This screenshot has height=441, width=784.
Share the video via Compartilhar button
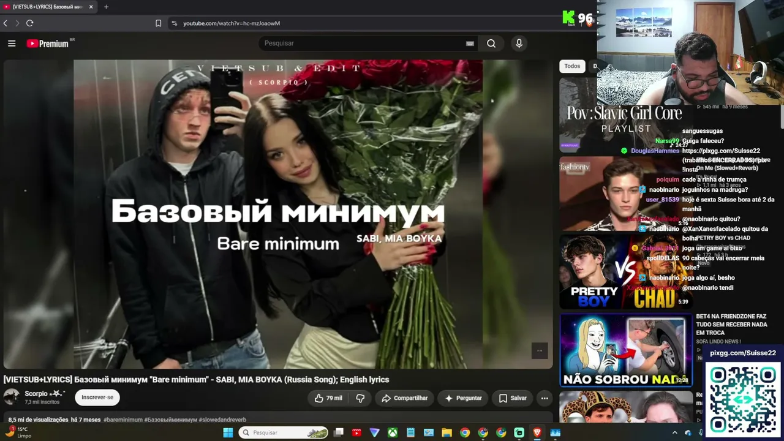pos(404,398)
